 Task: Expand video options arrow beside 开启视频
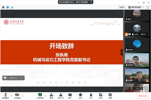click(x=22, y=95)
